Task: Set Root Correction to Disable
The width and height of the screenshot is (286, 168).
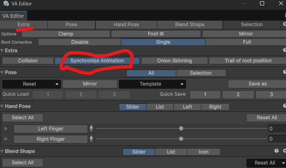Action: coord(80,42)
